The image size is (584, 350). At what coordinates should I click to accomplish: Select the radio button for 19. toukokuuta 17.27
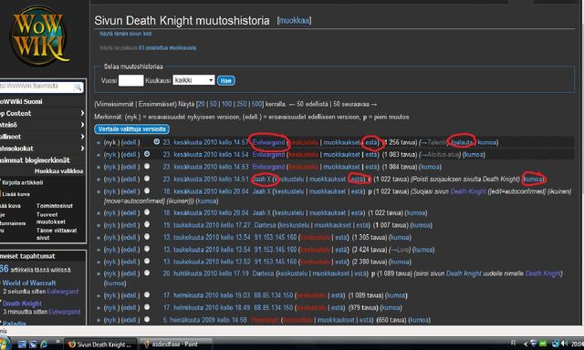coord(147,224)
